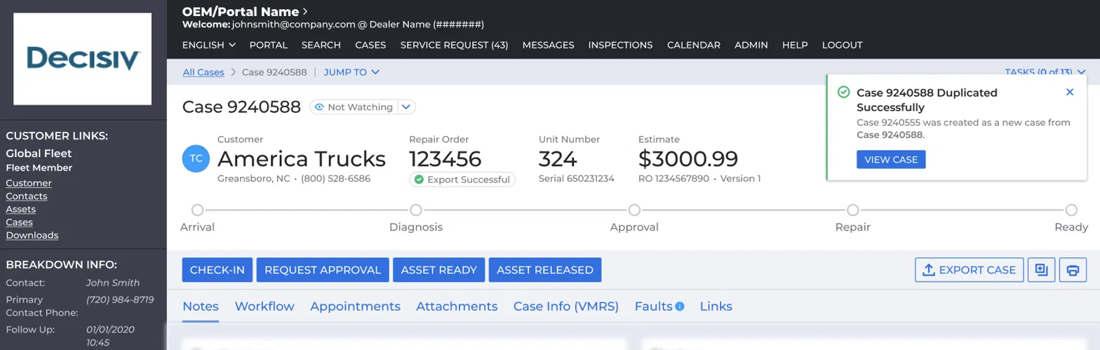
Task: Click the CHECK-IN button
Action: click(x=217, y=270)
